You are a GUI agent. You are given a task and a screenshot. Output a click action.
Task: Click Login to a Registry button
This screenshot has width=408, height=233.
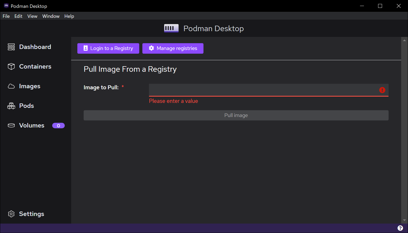108,48
